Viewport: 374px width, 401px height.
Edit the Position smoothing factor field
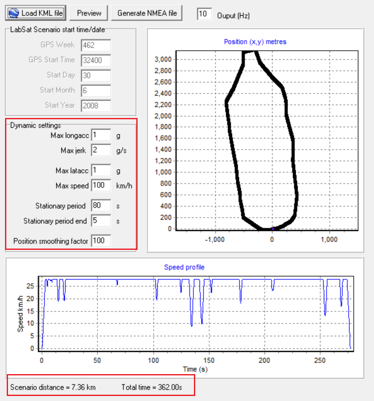[101, 241]
